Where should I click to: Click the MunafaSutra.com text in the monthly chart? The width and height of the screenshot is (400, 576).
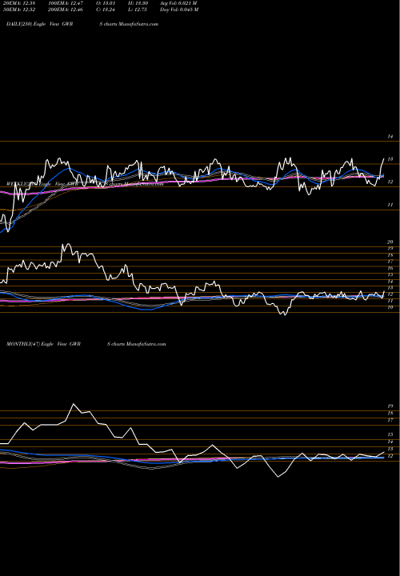pos(146,344)
